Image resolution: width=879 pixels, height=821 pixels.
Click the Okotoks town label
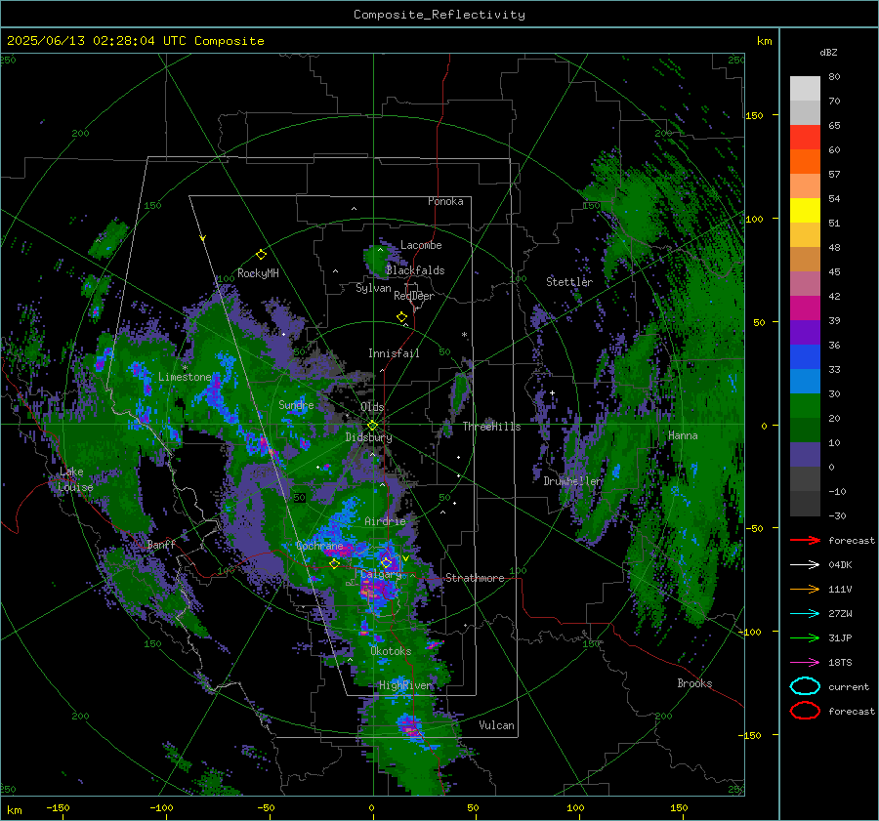tap(391, 651)
